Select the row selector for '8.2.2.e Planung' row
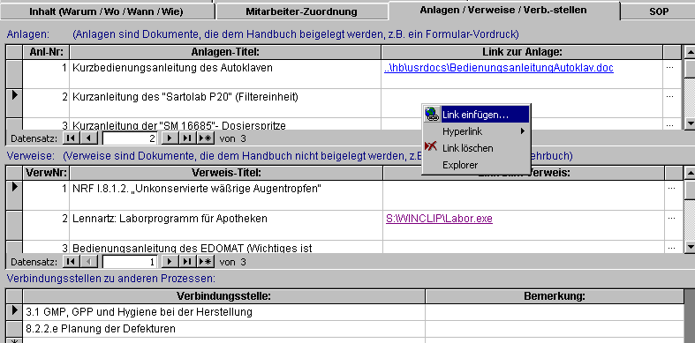This screenshot has height=343, width=695. coord(14,328)
